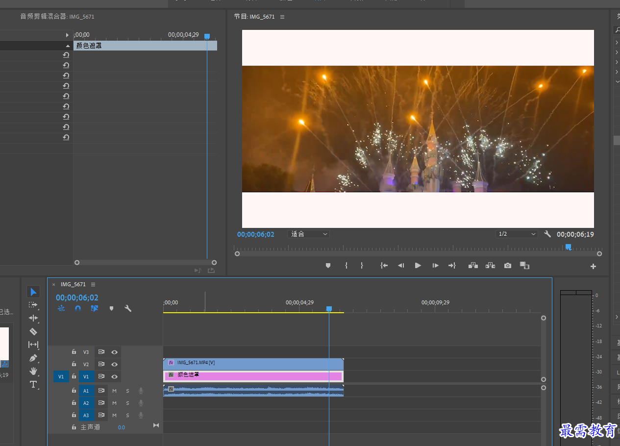The image size is (620, 446).
Task: Toggle V2 track output eye
Action: [114, 364]
